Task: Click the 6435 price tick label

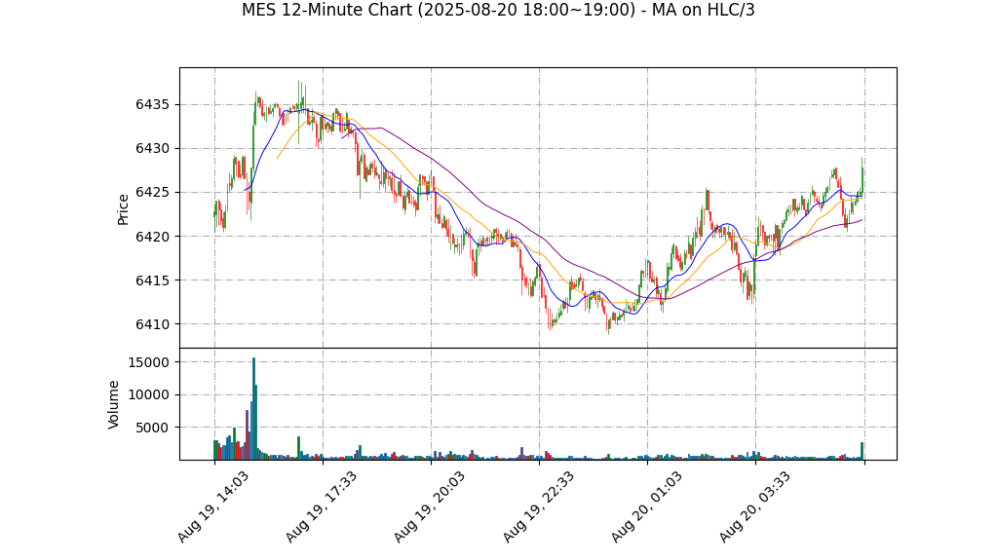Action: [x=153, y=105]
